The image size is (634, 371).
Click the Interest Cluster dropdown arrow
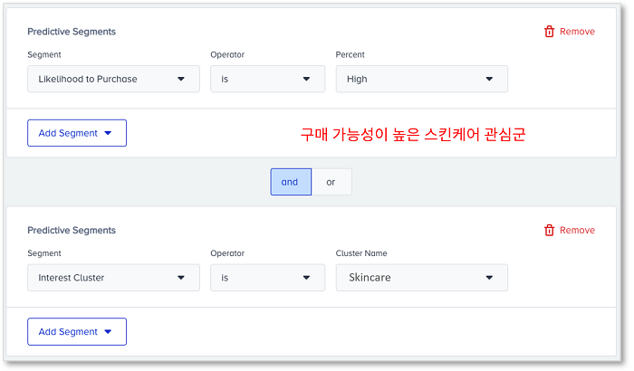click(181, 278)
